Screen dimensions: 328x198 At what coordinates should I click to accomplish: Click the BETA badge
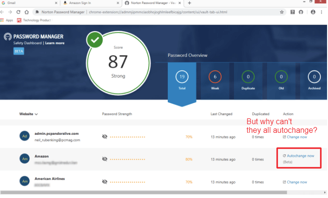(x=19, y=51)
